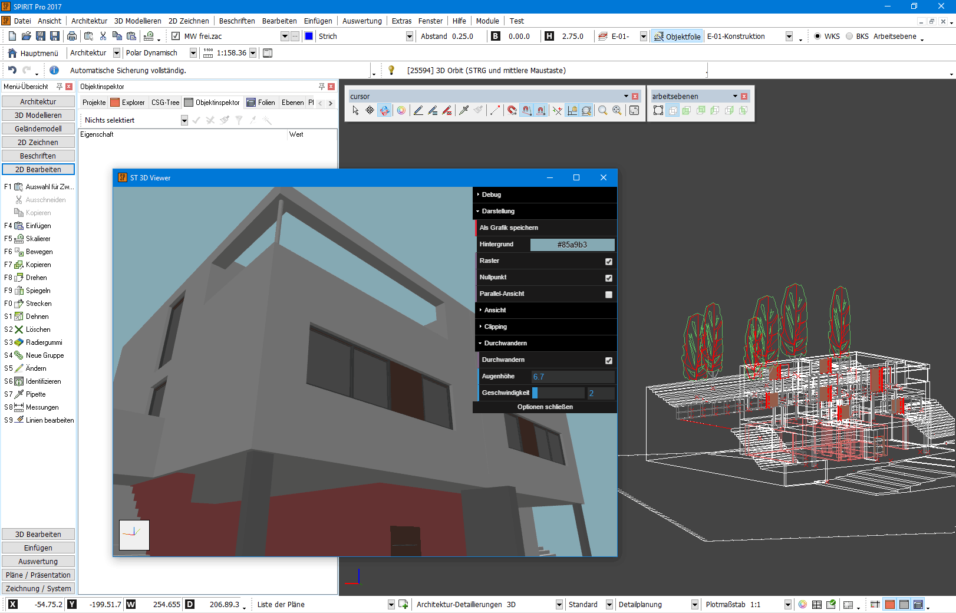This screenshot has width=956, height=613.
Task: Click the scissors cut icon
Action: [x=103, y=36]
